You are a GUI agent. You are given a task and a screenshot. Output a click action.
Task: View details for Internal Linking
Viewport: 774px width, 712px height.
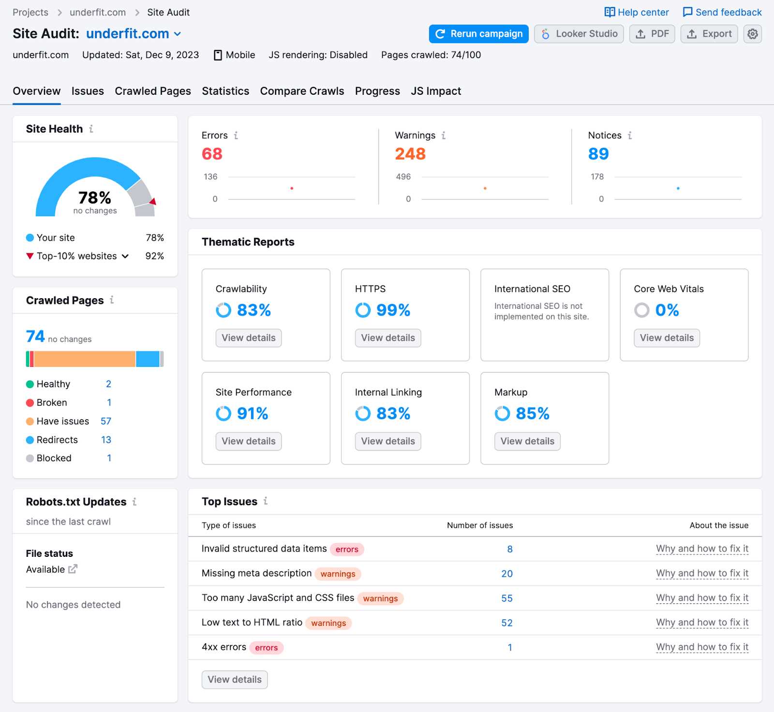pyautogui.click(x=388, y=441)
